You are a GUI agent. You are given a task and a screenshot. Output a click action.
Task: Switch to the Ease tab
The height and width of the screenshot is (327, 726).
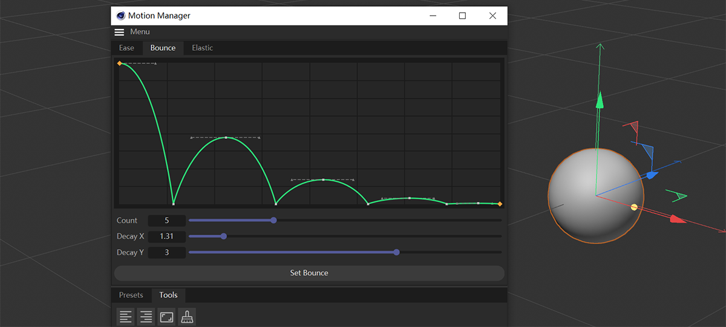126,48
